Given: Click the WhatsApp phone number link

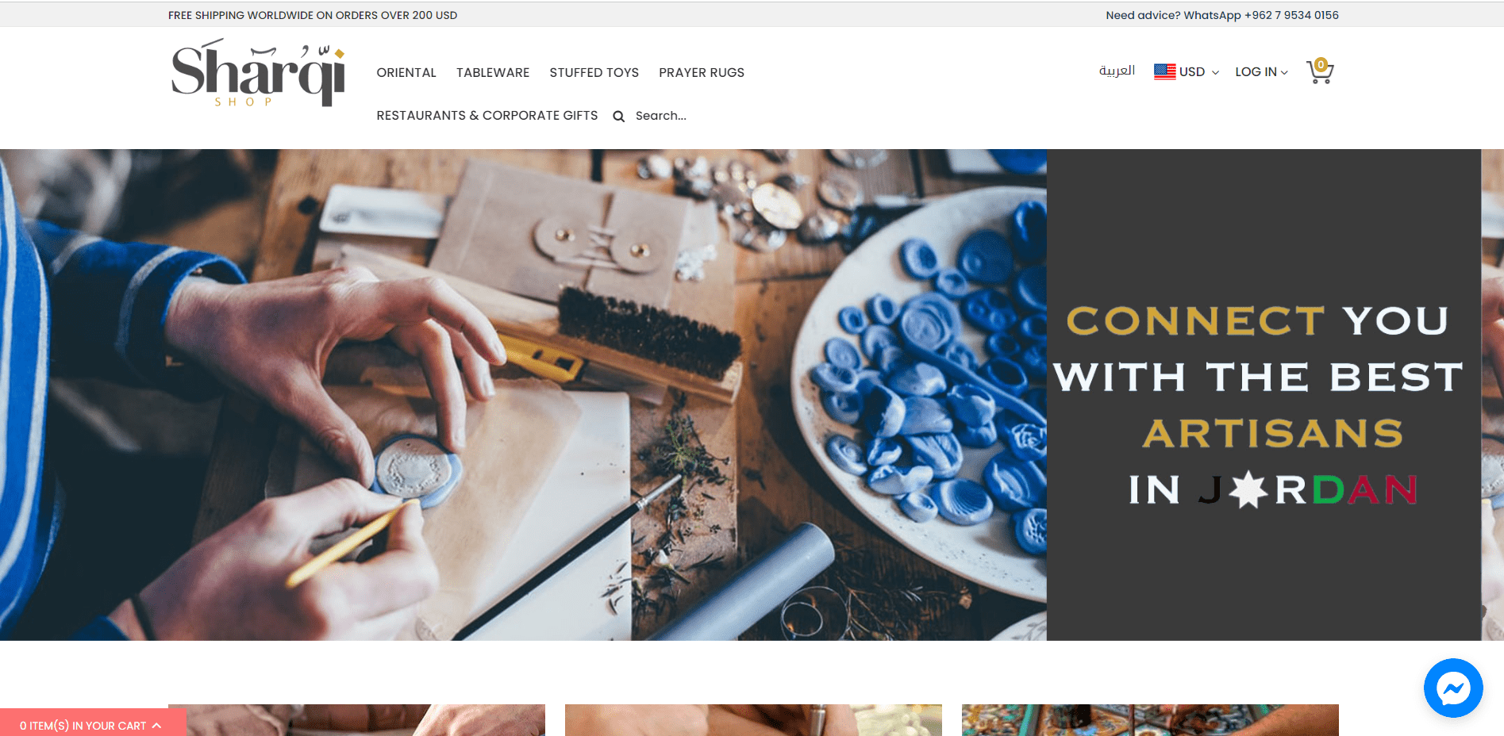Looking at the screenshot, I should [1291, 15].
